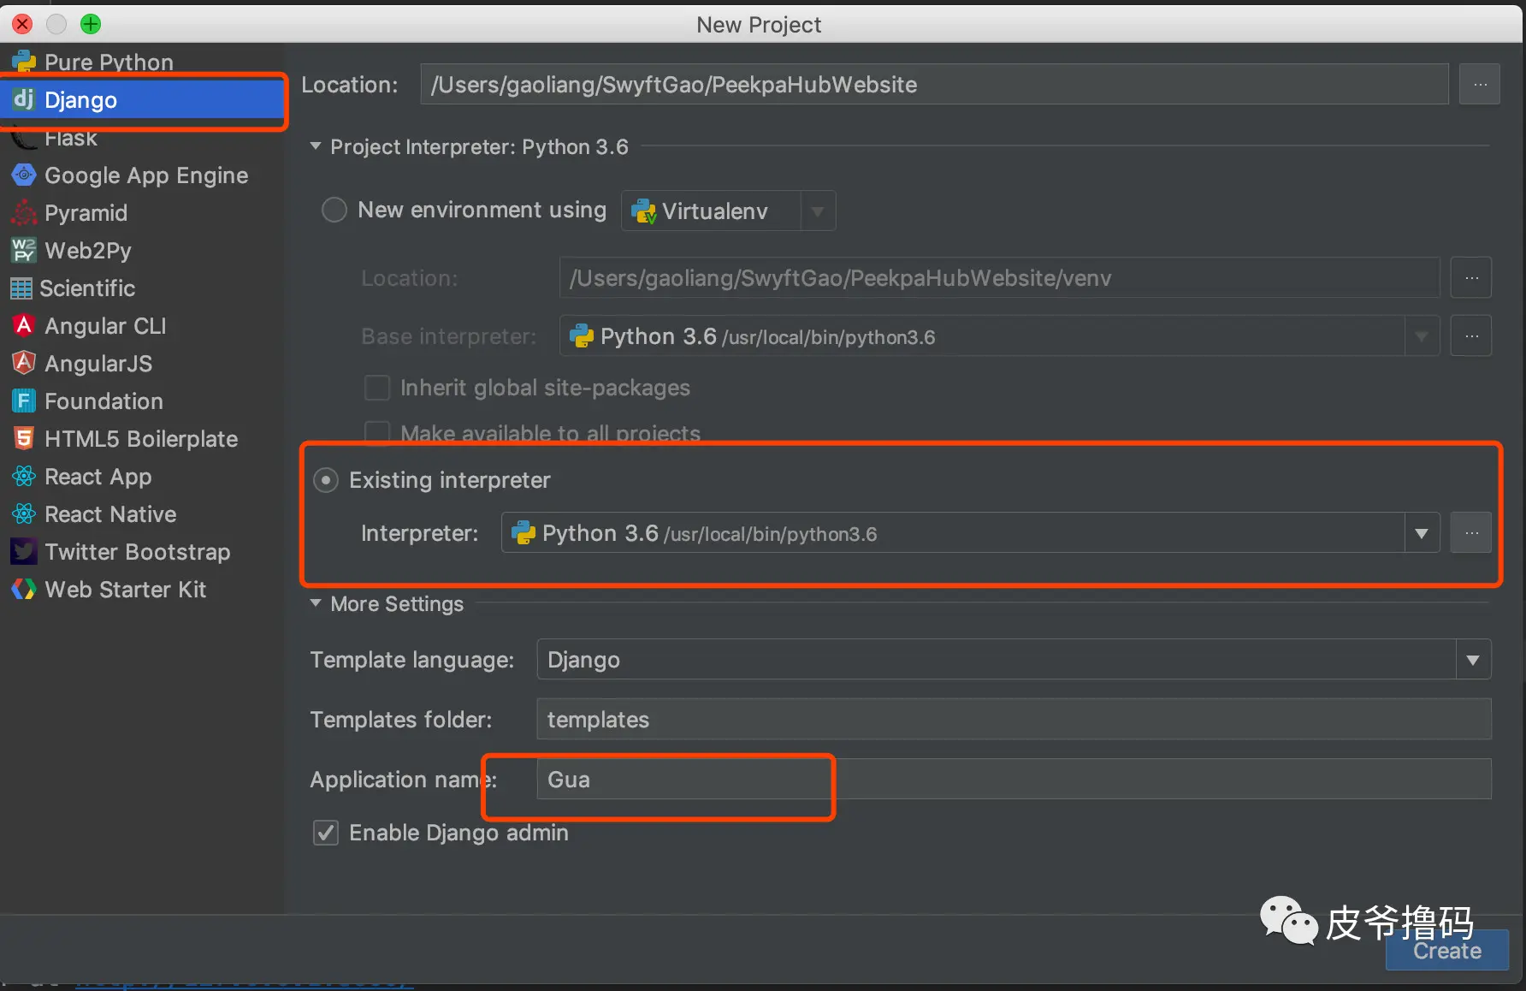Image resolution: width=1526 pixels, height=991 pixels.
Task: Click the Twitter Bootstrap bird icon
Action: coord(24,551)
